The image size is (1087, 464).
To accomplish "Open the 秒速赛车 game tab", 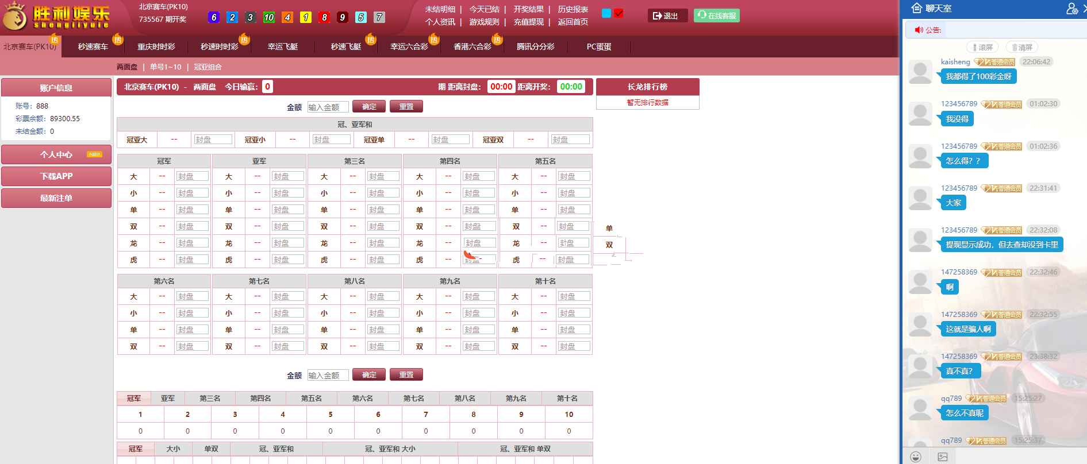I will pos(93,47).
